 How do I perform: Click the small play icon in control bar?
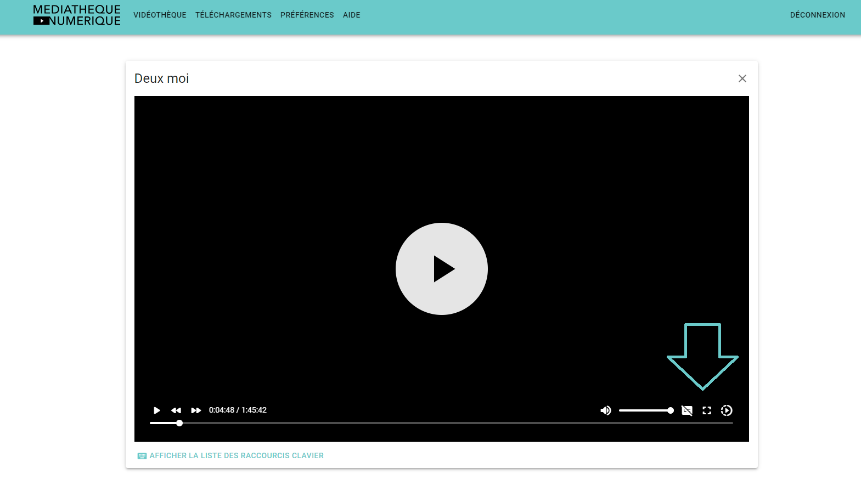pyautogui.click(x=157, y=410)
